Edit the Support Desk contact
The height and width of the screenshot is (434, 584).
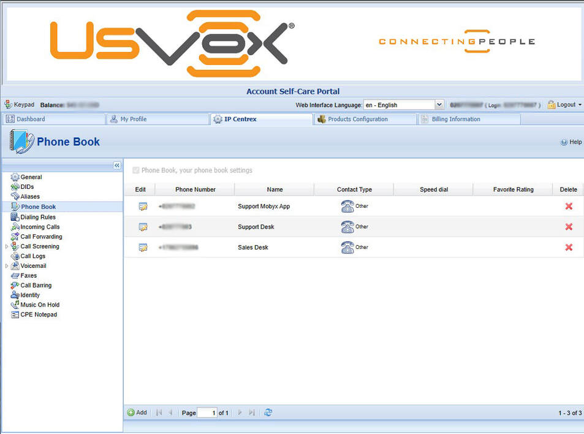click(x=143, y=227)
